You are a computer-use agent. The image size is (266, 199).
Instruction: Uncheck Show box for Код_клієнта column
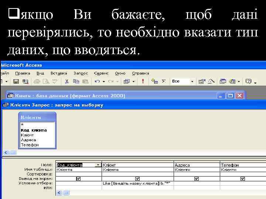coord(78,178)
